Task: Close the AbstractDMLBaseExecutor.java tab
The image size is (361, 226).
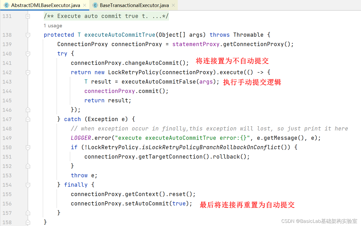Action: [84, 5]
